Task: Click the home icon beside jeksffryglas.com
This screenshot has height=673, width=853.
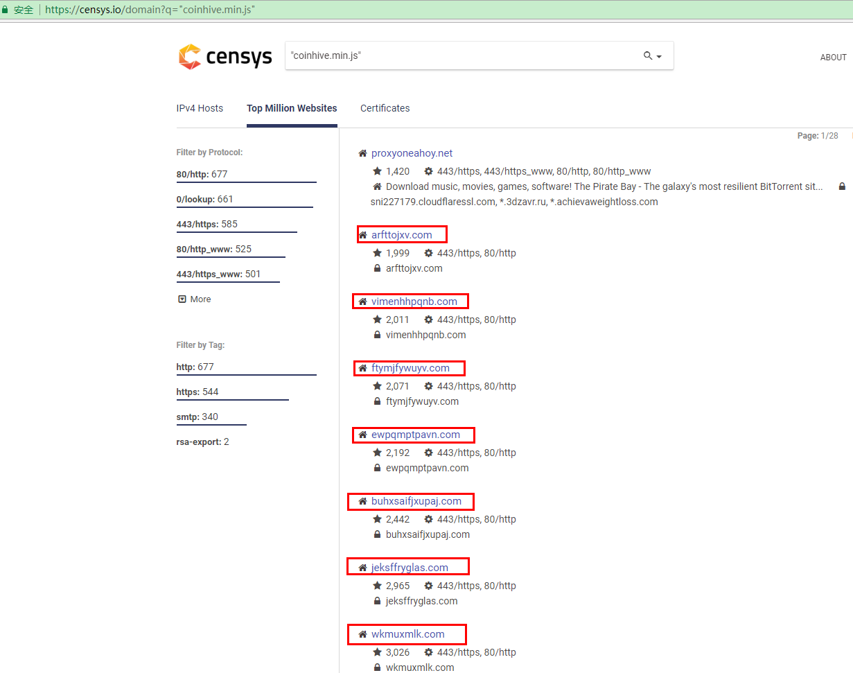Action: coord(362,568)
